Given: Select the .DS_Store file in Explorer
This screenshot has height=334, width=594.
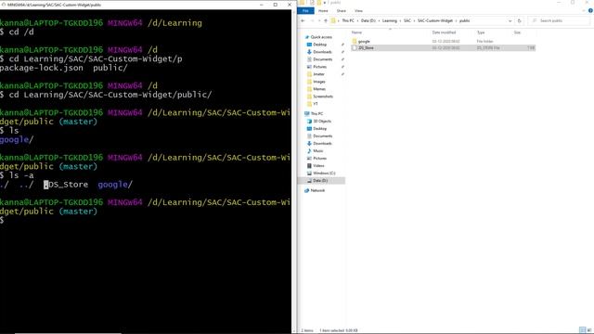Looking at the screenshot, I should coord(443,48).
